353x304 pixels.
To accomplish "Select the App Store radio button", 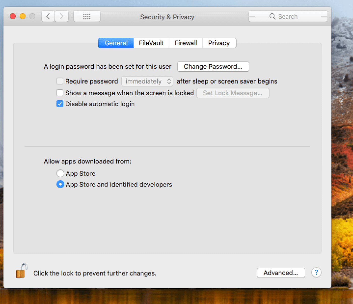I will 61,173.
